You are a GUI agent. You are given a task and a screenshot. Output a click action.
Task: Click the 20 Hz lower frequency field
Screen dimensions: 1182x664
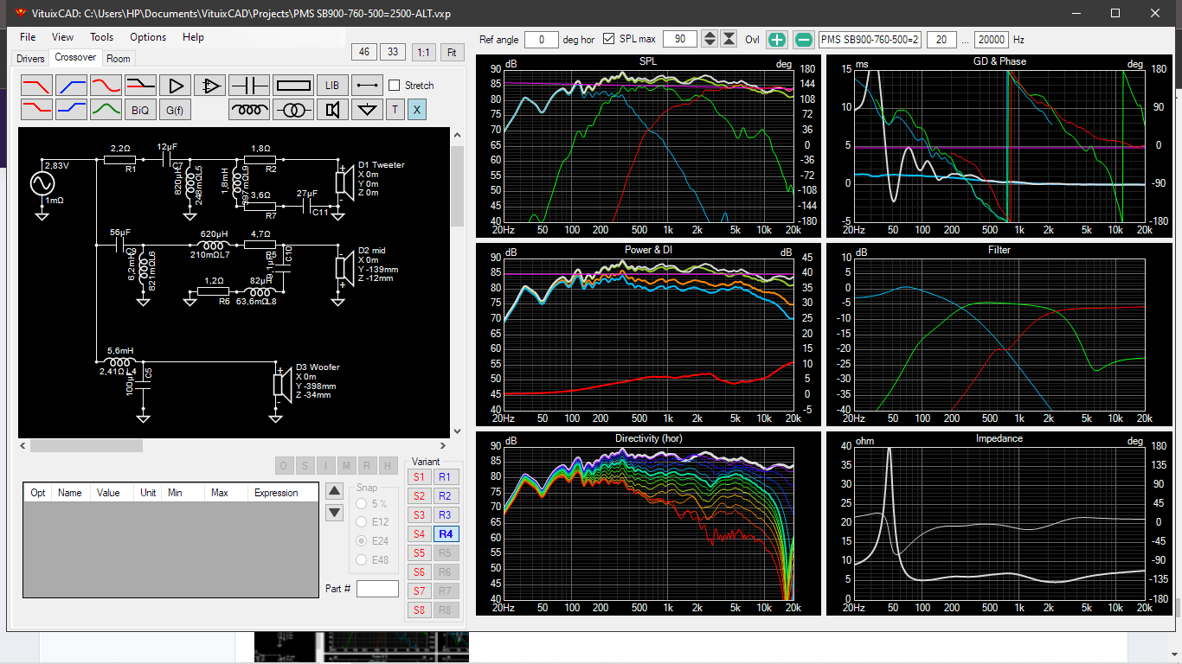(941, 40)
